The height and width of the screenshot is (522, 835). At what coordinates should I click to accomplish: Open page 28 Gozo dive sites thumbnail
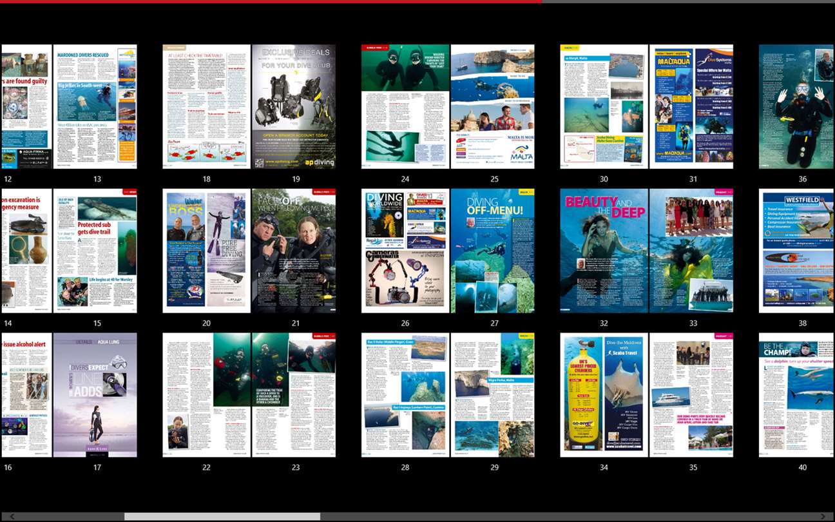click(x=405, y=395)
